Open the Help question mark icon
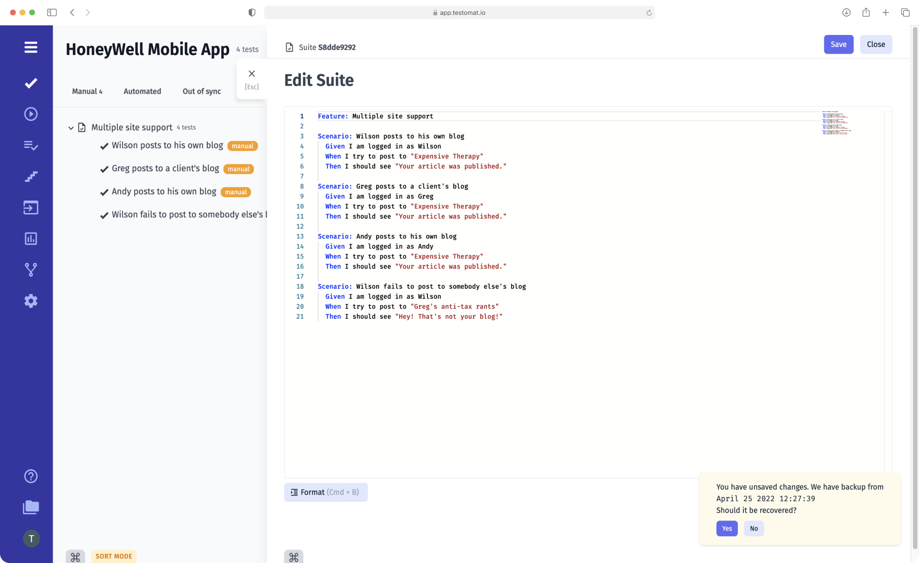This screenshot has height=563, width=919. [31, 476]
